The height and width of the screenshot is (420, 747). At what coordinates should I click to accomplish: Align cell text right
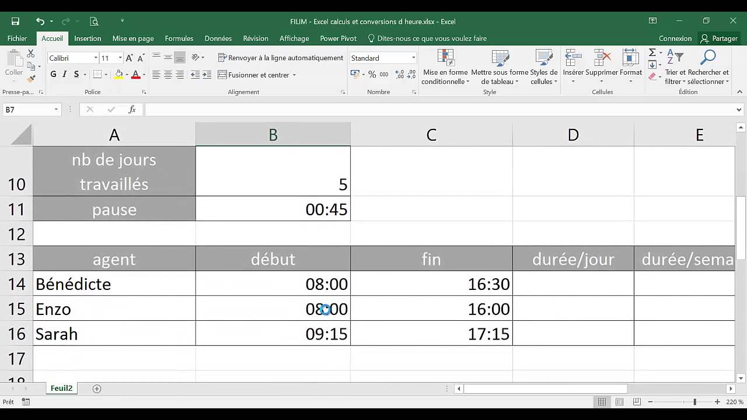pos(180,75)
